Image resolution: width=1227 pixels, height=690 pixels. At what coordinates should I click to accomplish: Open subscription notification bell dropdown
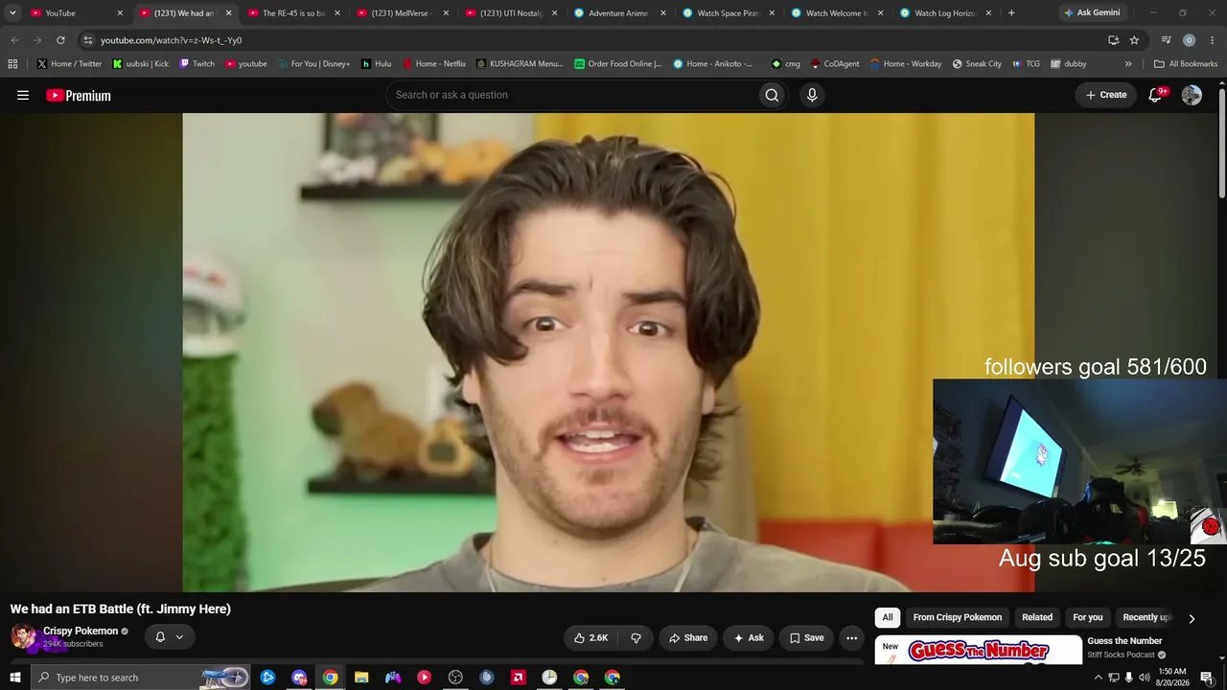pyautogui.click(x=170, y=637)
